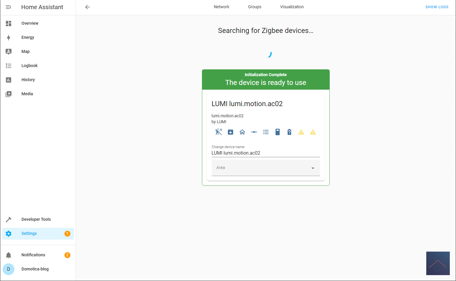Screen dimensions: 456x281
Task: Click 'The device is ready to use' banner
Action: (266, 83)
